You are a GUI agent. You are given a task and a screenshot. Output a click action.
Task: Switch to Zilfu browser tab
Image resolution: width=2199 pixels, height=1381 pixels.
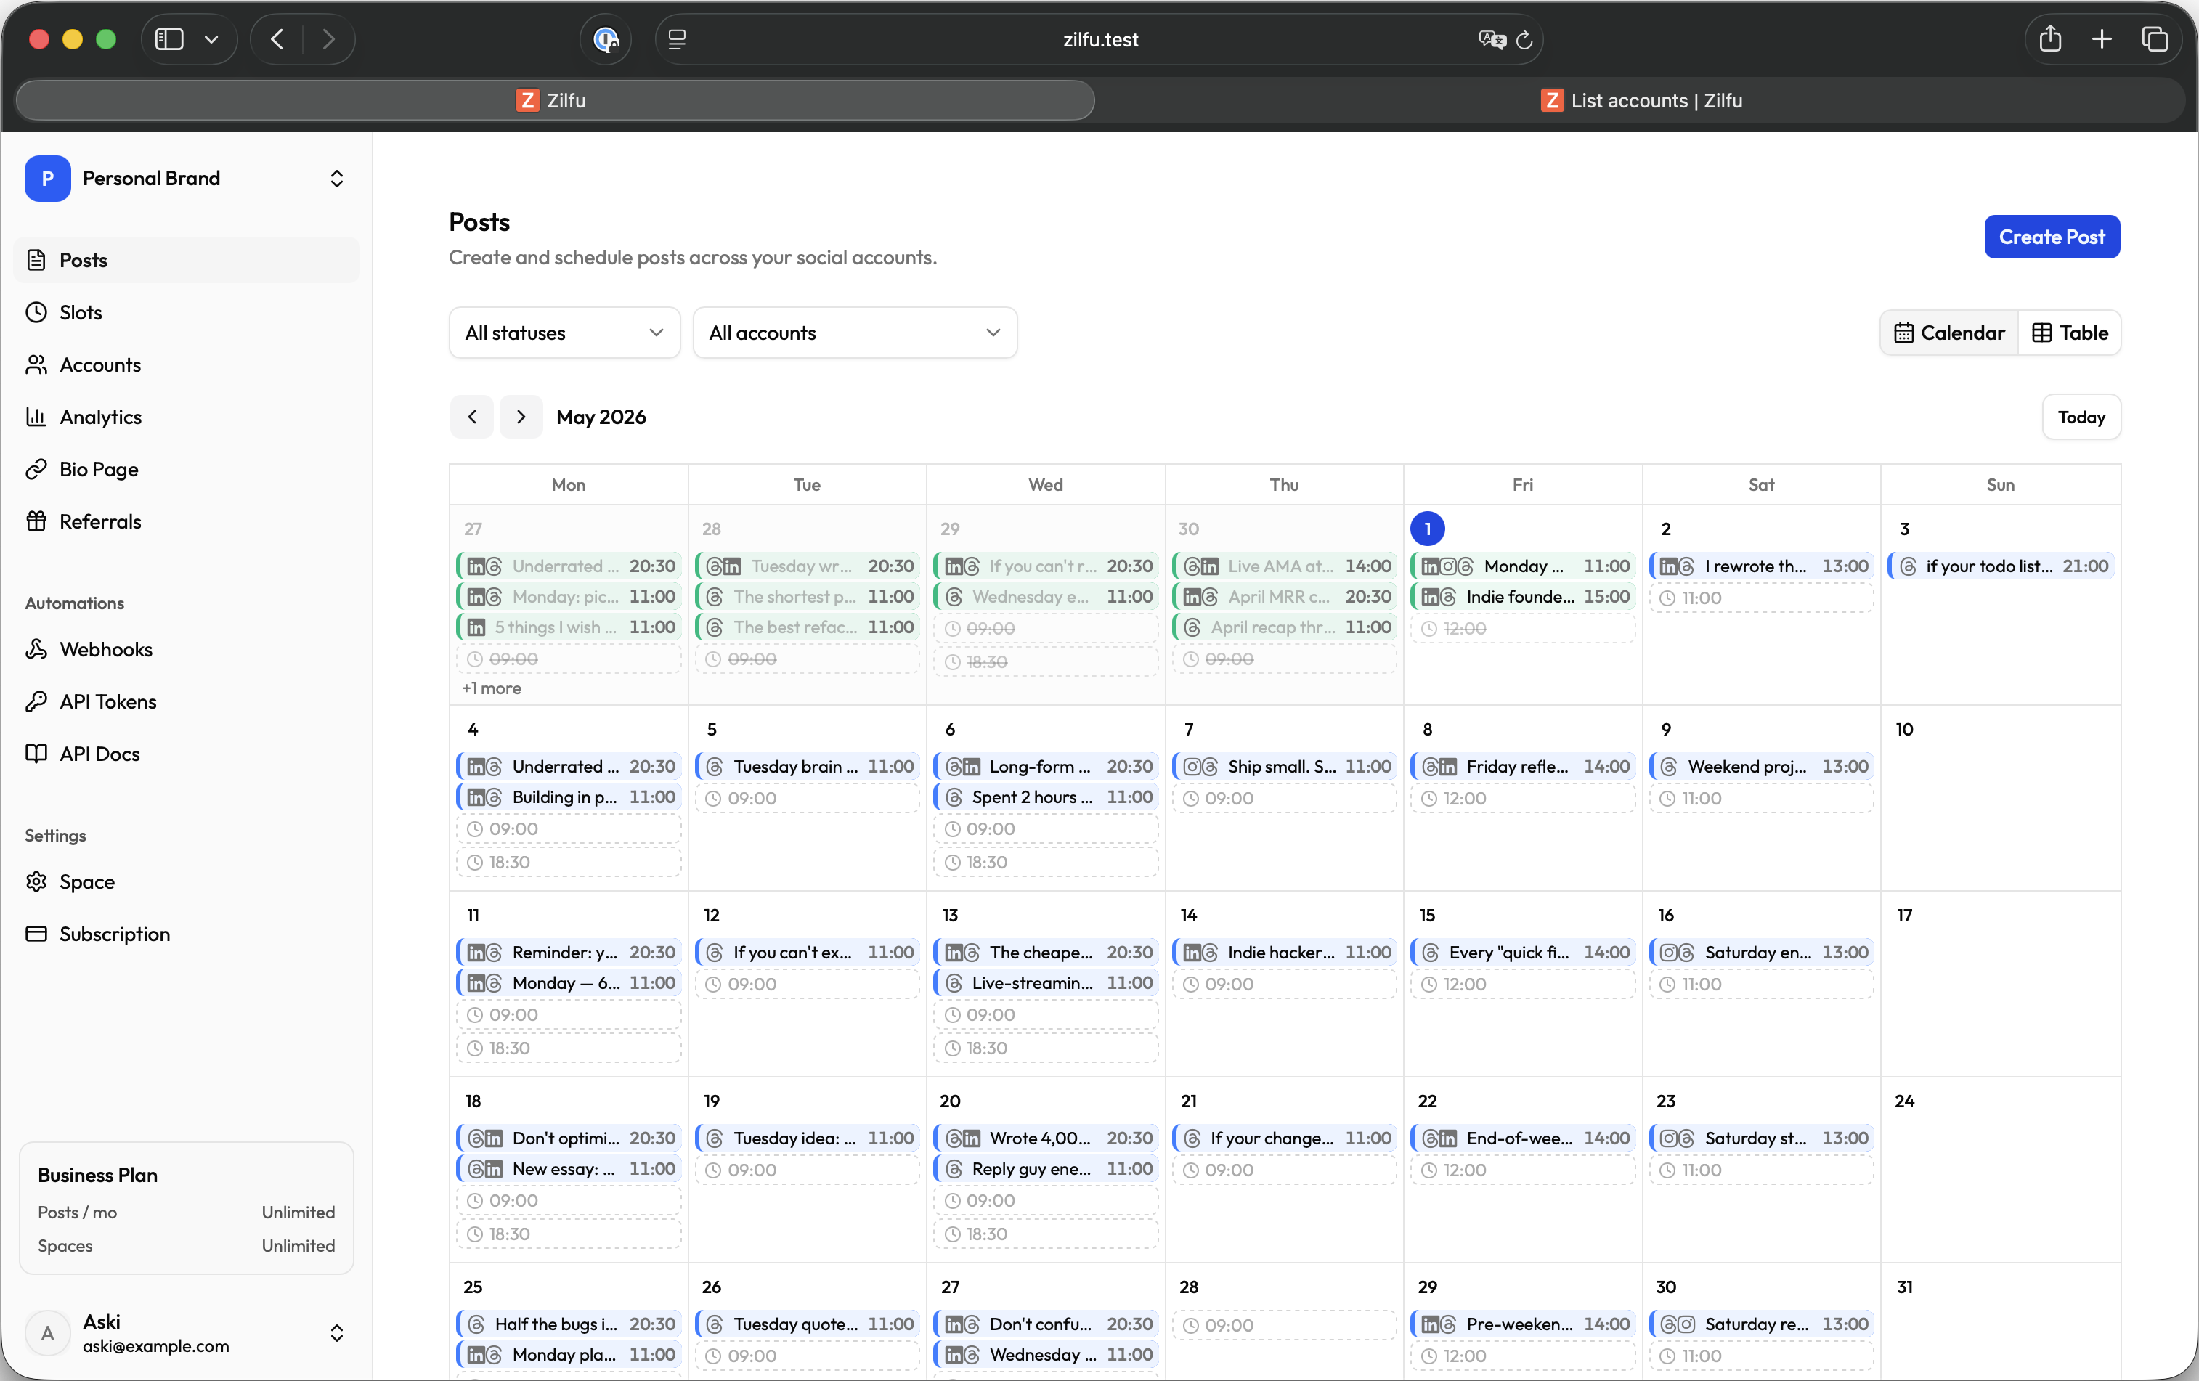coord(556,100)
